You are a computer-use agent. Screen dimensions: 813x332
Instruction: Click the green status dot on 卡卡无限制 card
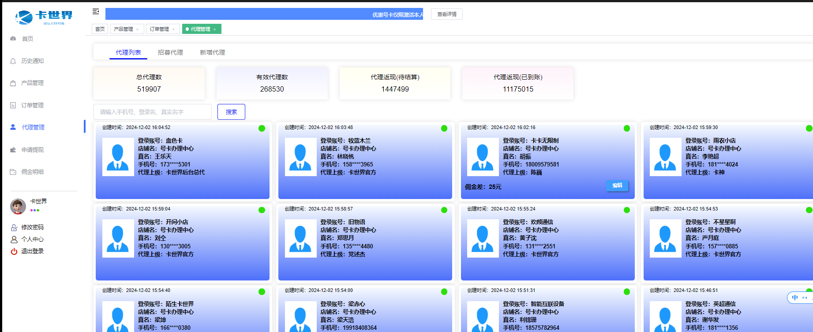point(627,129)
